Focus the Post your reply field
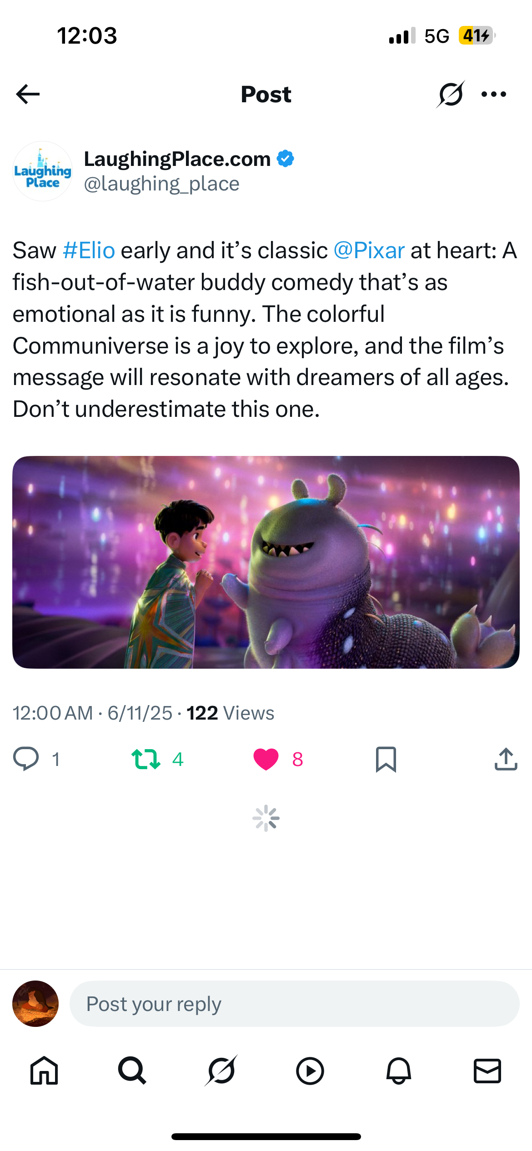The height and width of the screenshot is (1151, 532). click(295, 1004)
